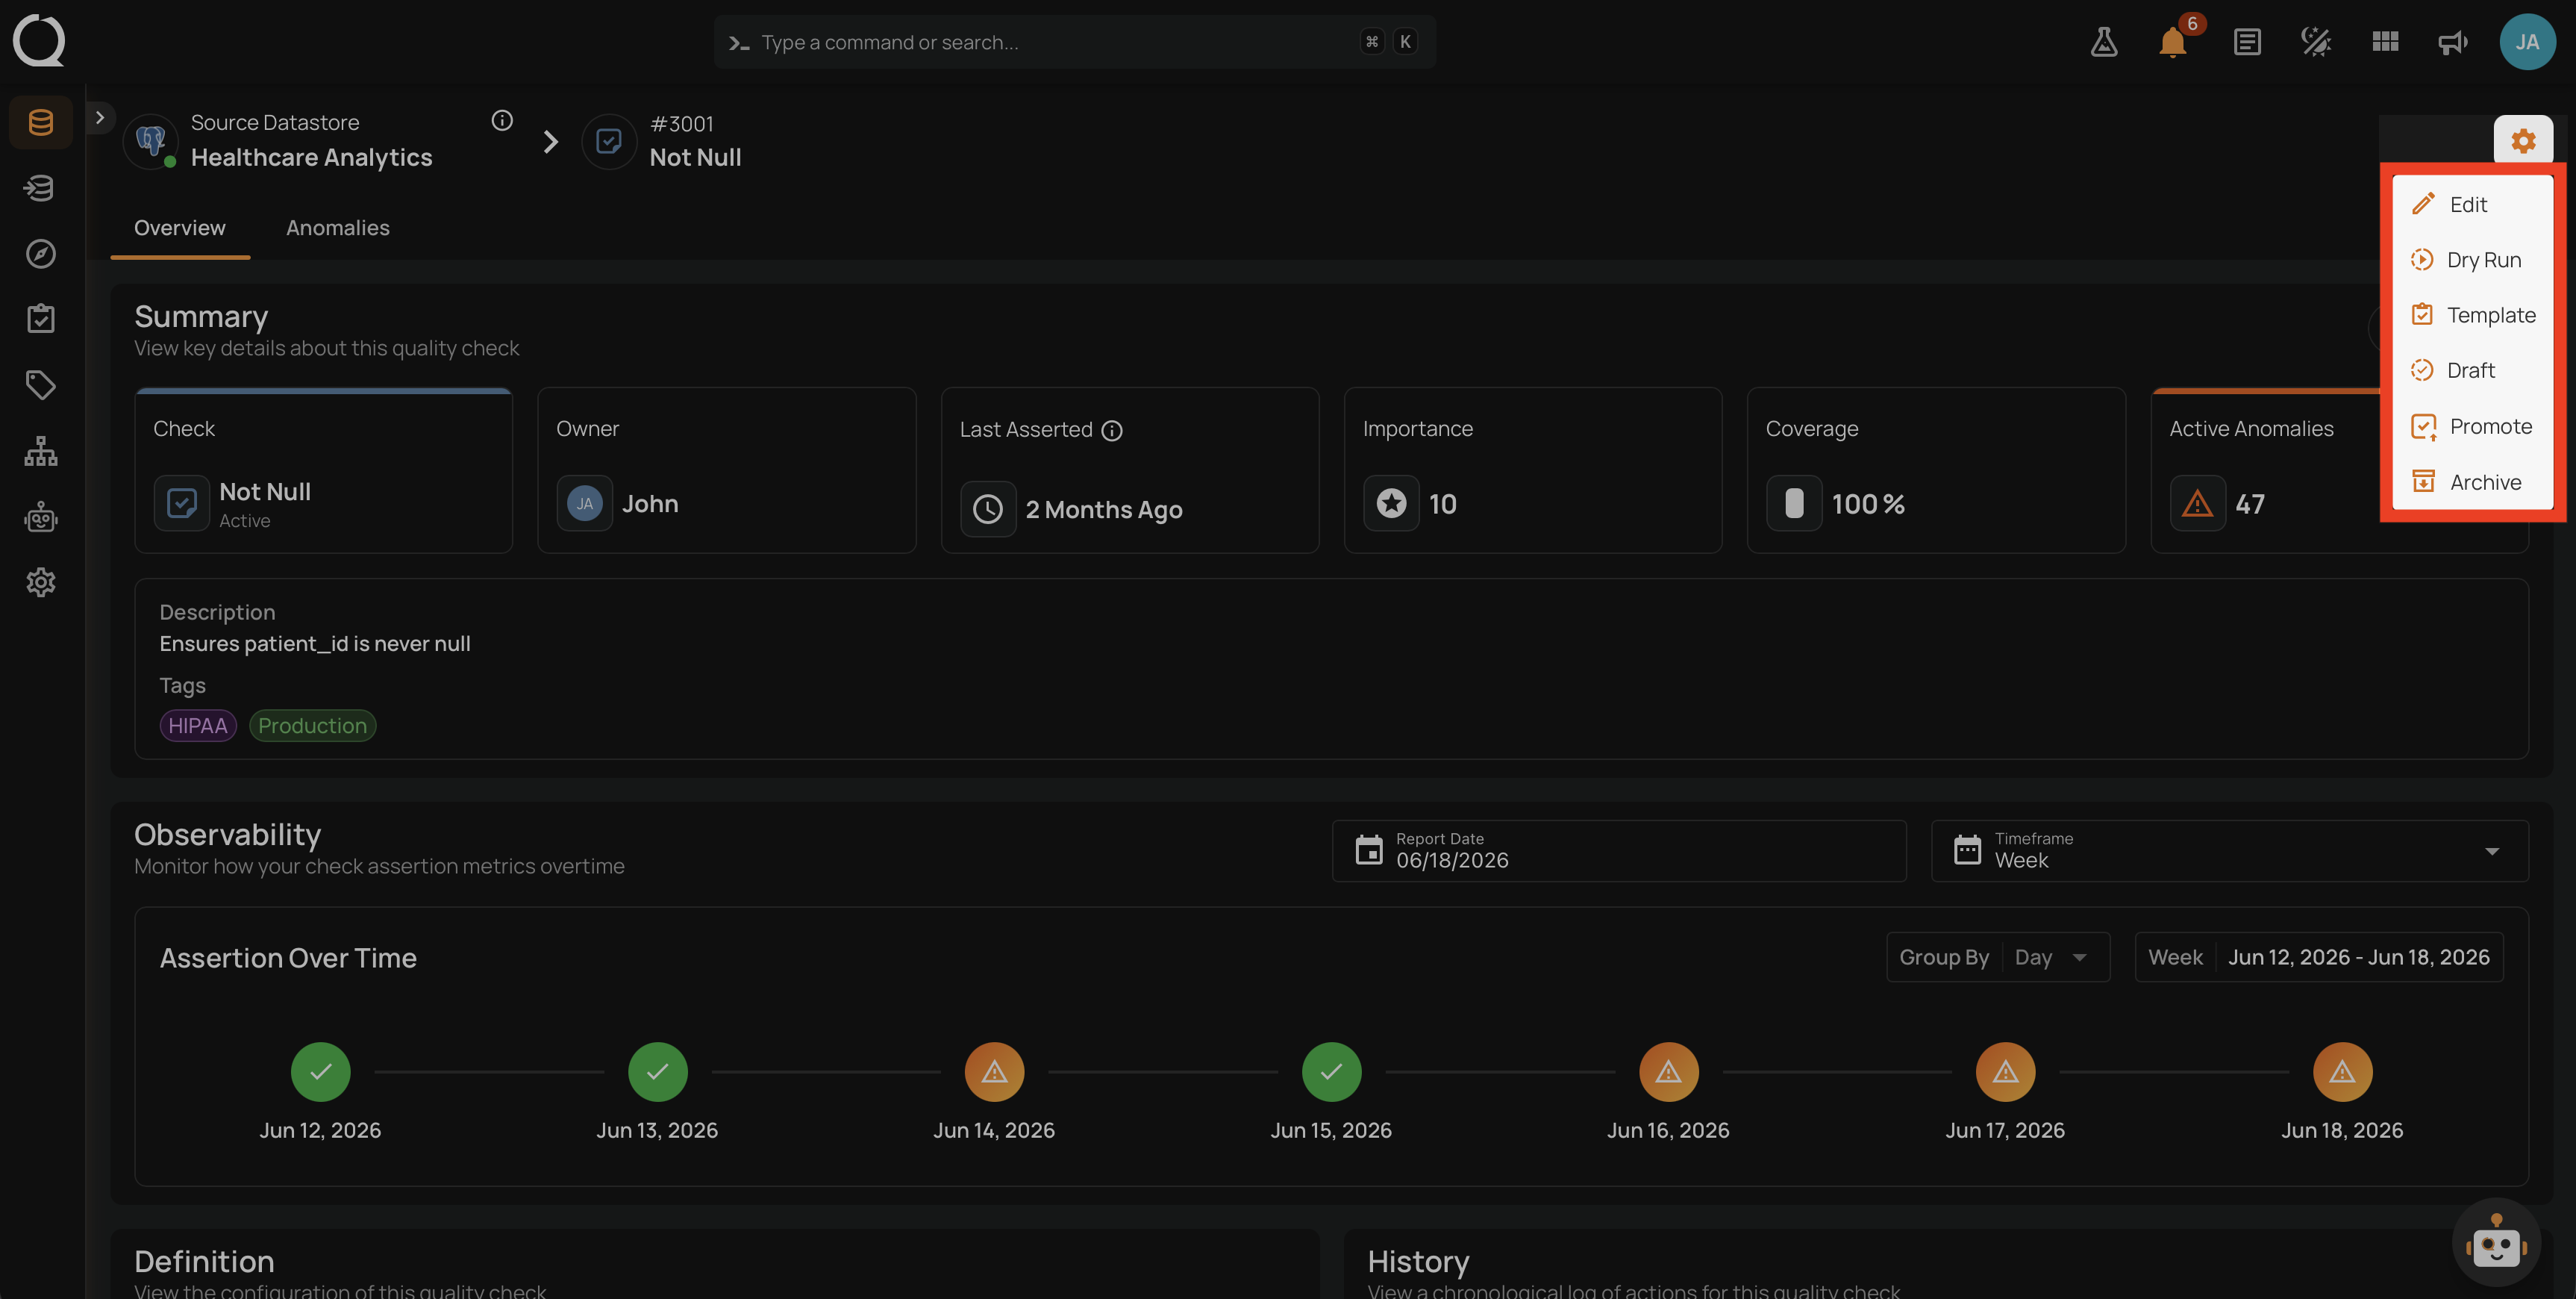Click the Report Date calendar icon

coord(1368,850)
